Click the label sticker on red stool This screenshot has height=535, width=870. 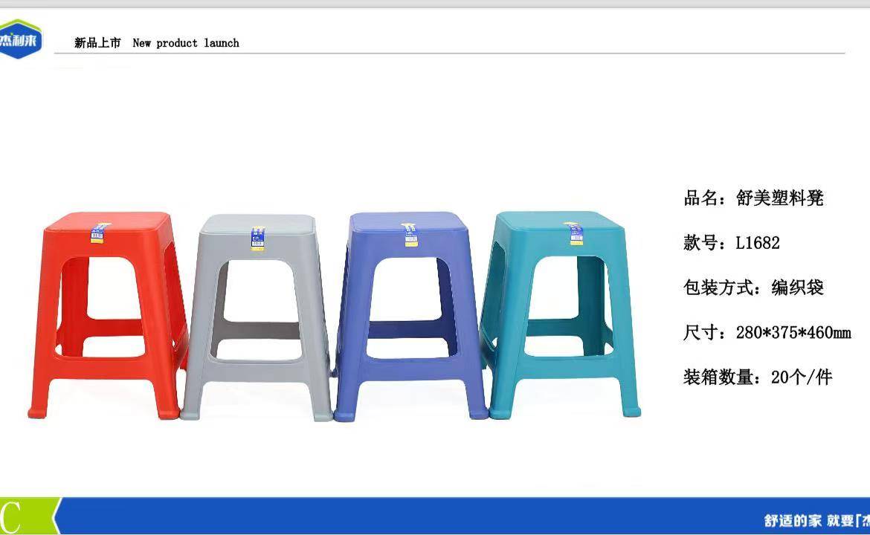click(97, 233)
